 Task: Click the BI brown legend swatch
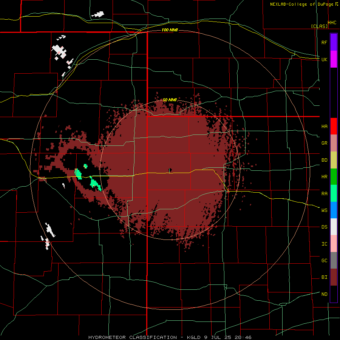[334, 277]
